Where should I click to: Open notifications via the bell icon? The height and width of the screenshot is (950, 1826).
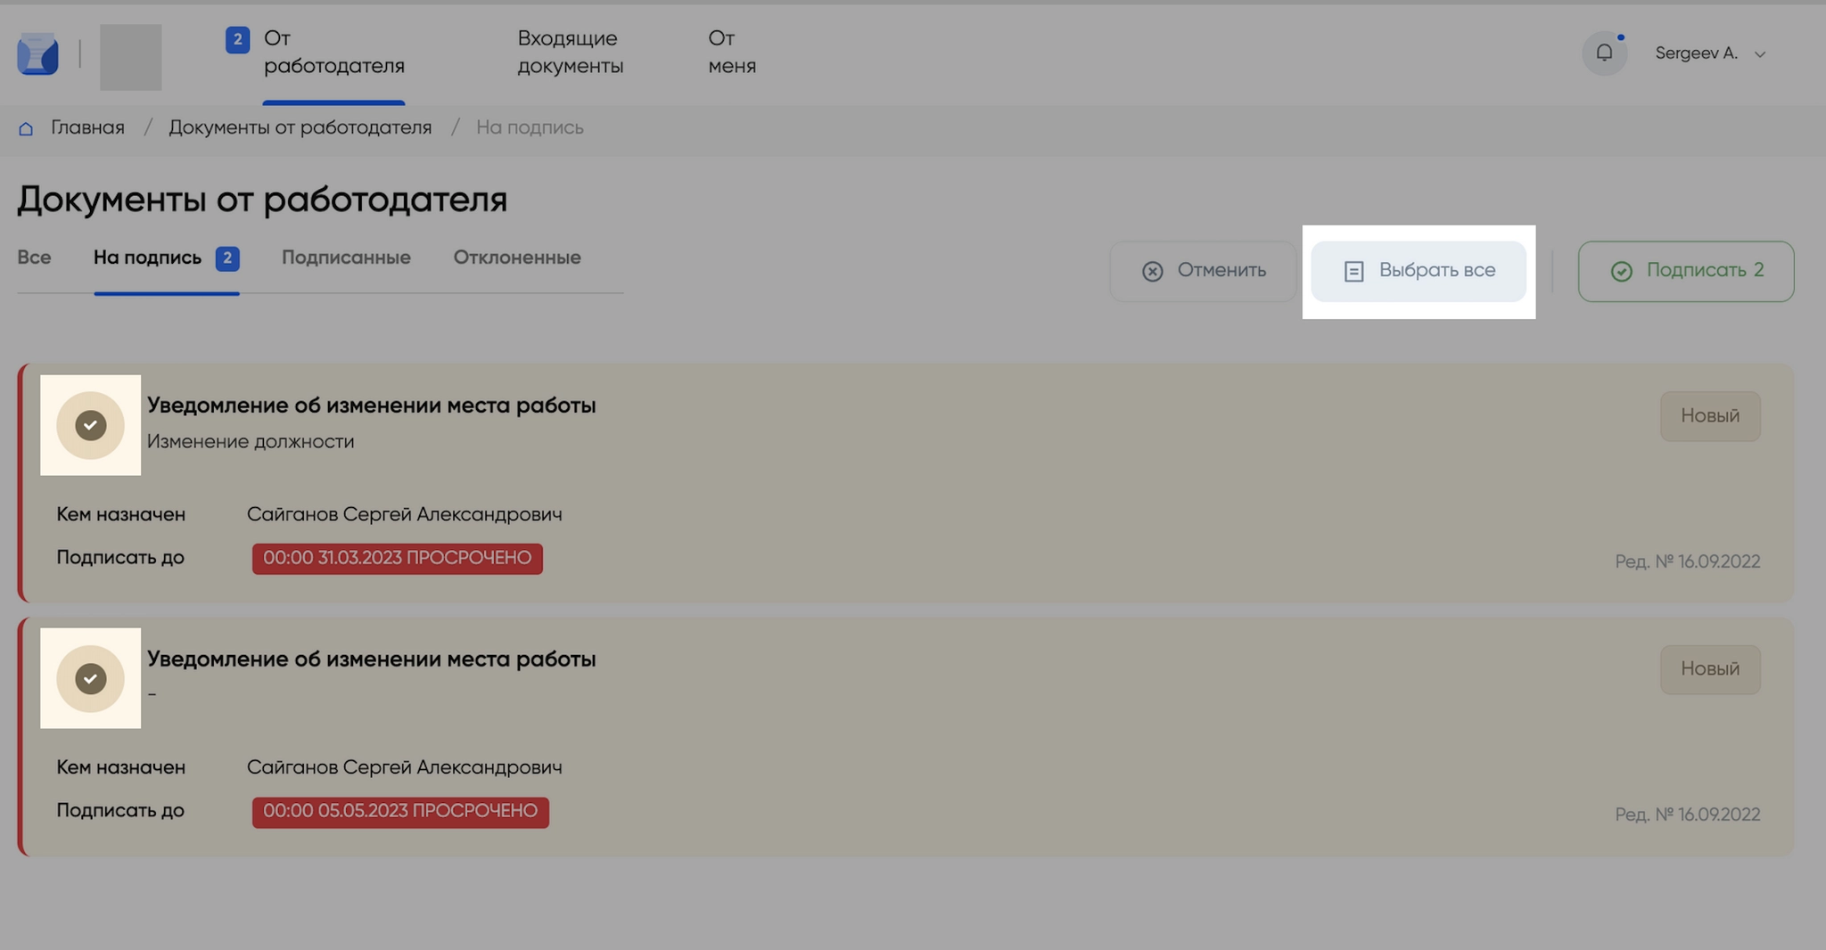(x=1603, y=53)
